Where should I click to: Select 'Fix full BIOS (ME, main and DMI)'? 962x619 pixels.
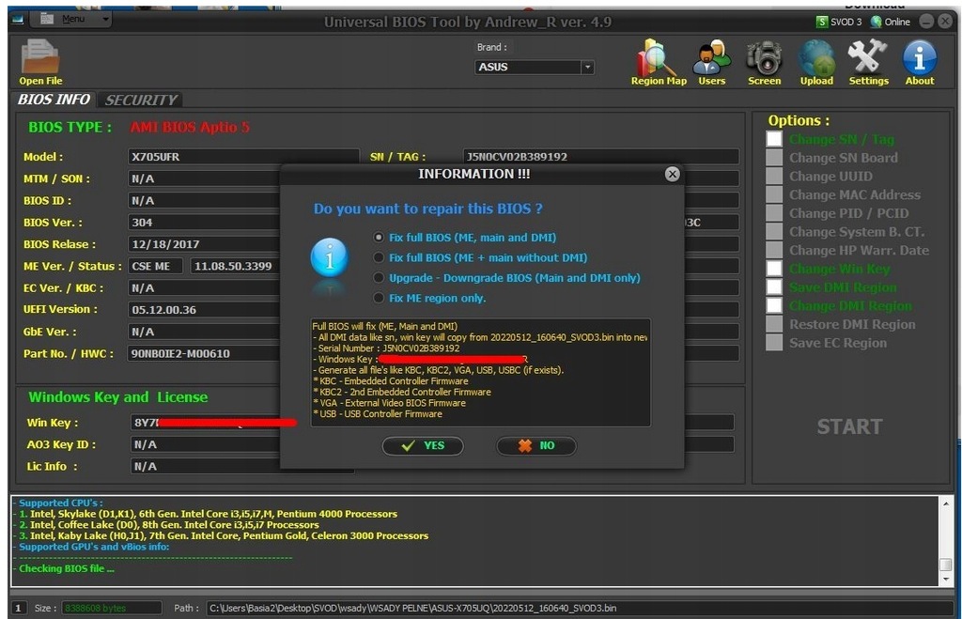point(379,238)
